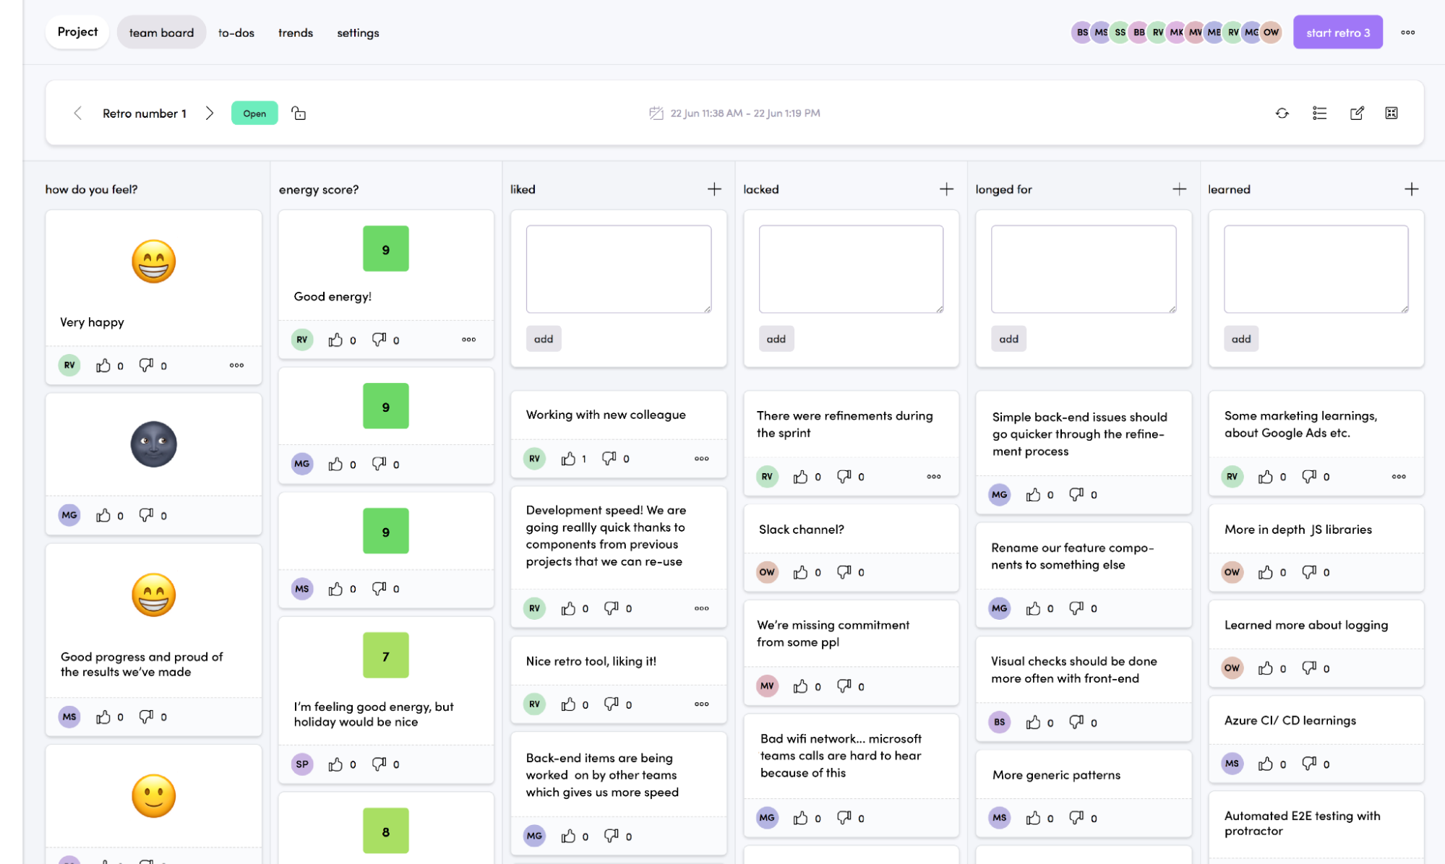Click 'add' under the liked column text box
The width and height of the screenshot is (1445, 864).
tap(544, 338)
